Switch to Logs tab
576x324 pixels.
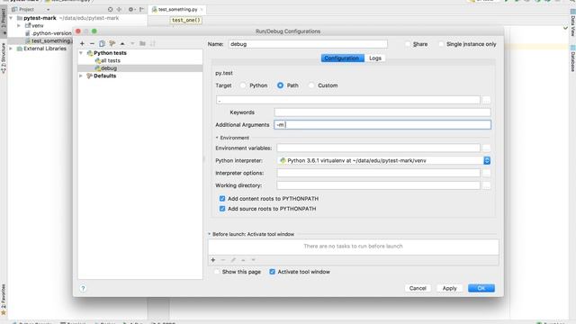pyautogui.click(x=375, y=58)
